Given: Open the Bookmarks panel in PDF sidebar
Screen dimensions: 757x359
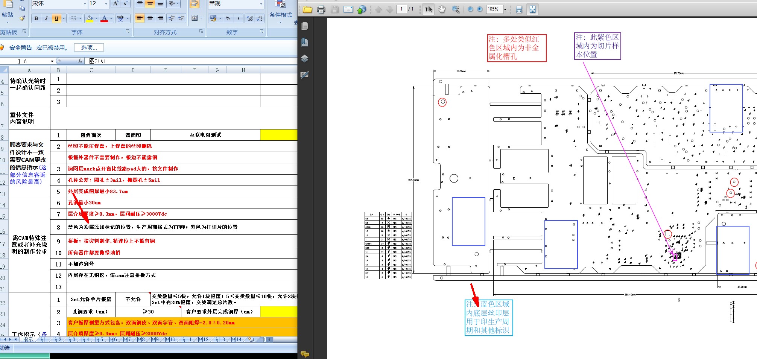Looking at the screenshot, I should (305, 42).
